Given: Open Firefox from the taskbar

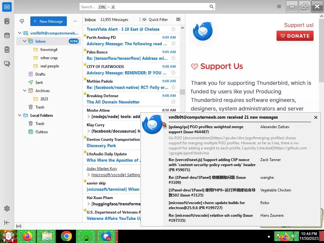Looking at the screenshot, I should [27, 236].
